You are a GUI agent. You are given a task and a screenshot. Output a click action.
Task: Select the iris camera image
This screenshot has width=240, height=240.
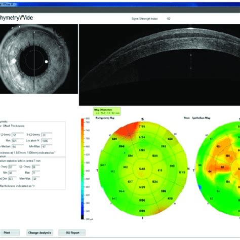(38, 59)
